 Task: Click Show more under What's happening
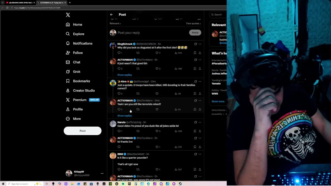coord(218,102)
